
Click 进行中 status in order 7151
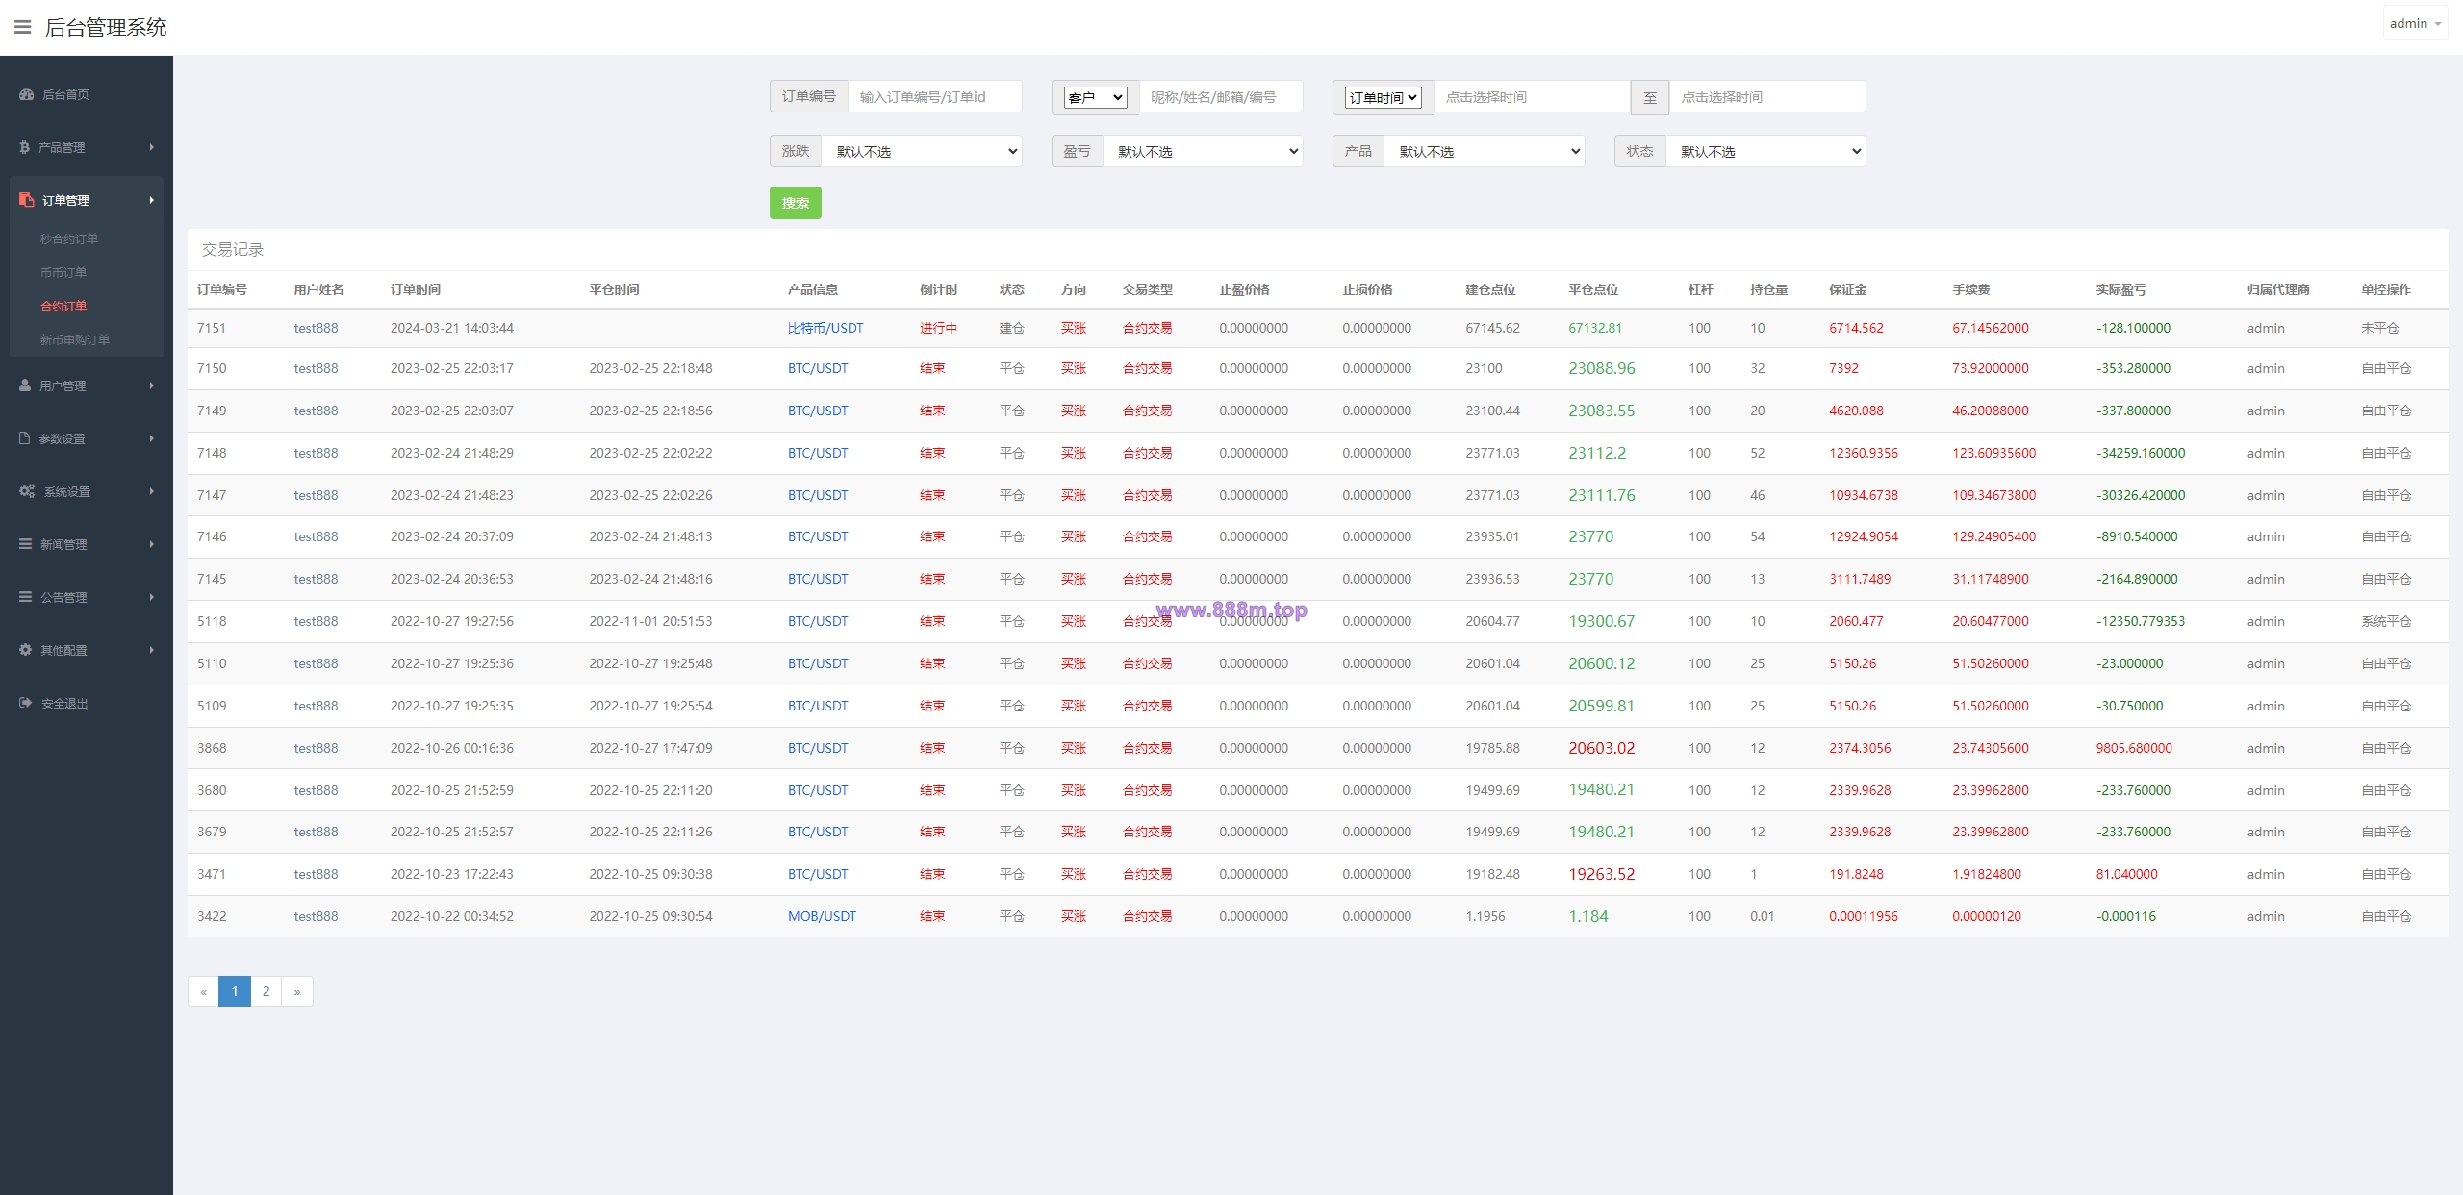938,328
